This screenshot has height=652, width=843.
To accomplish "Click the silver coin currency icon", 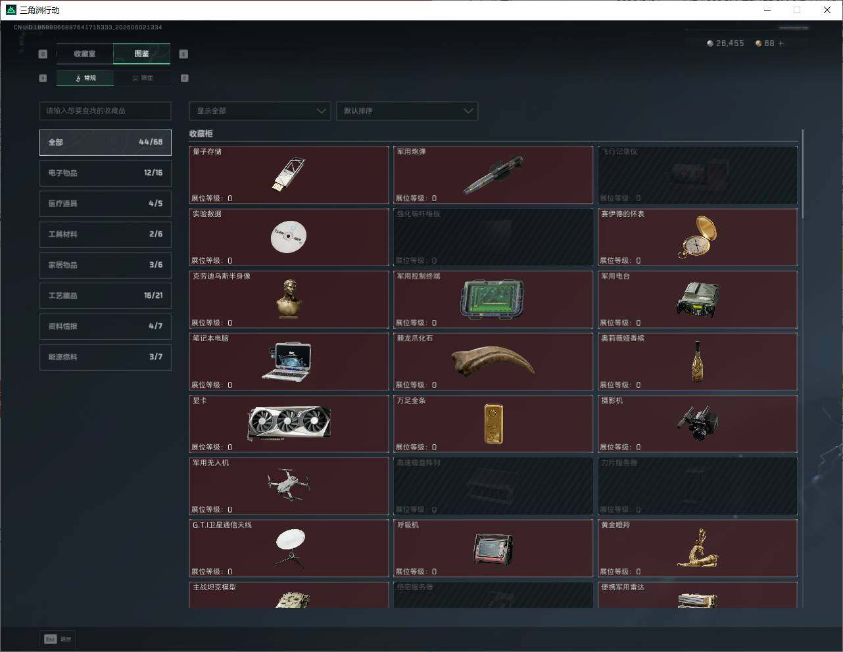I will coord(710,43).
